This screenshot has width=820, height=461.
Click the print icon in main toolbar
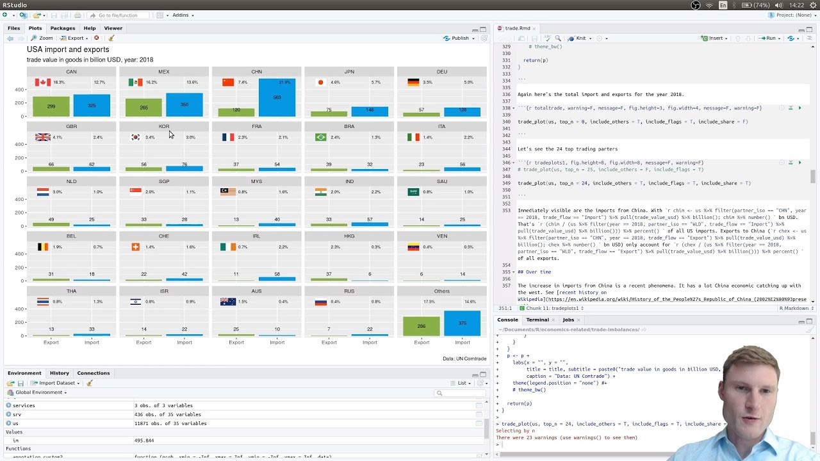tap(78, 15)
